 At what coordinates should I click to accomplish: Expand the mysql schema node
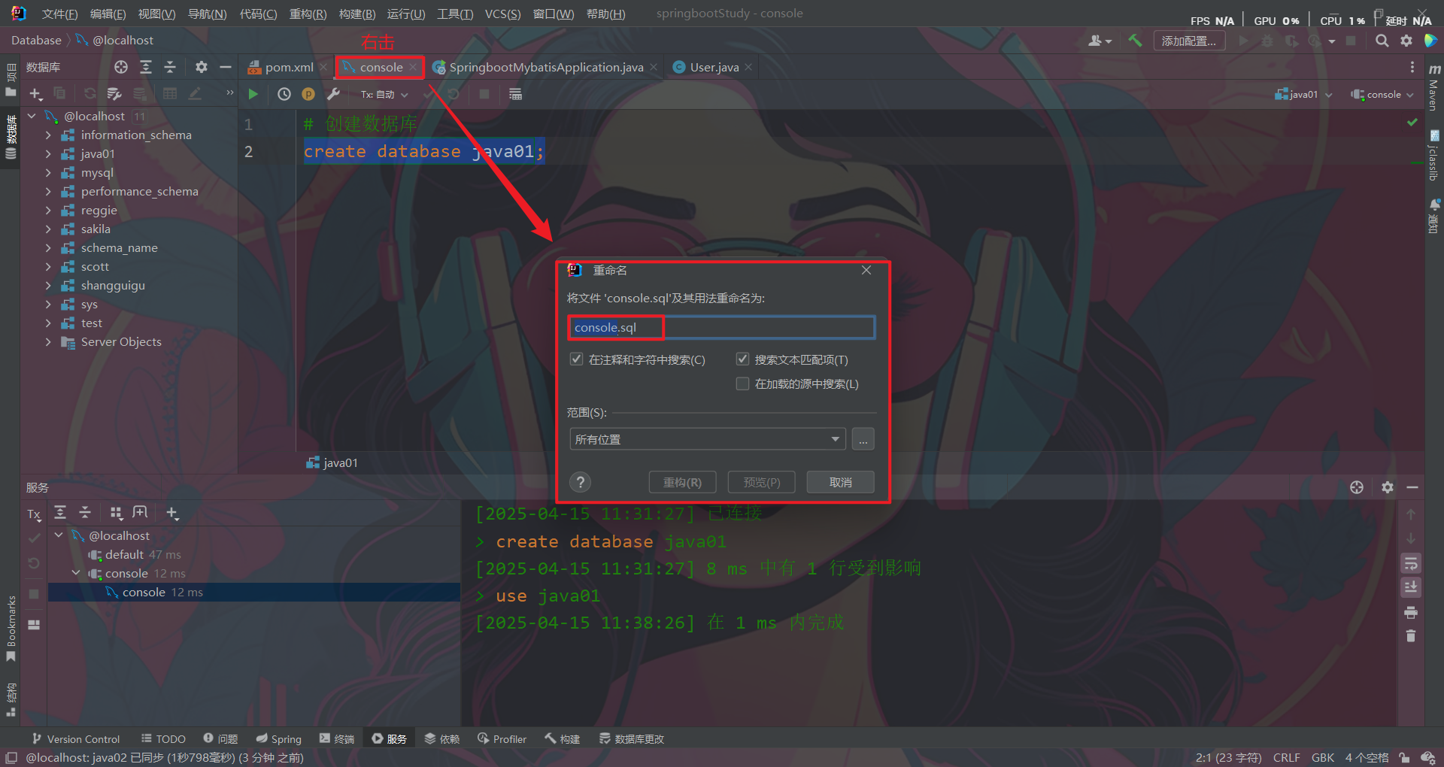tap(48, 172)
